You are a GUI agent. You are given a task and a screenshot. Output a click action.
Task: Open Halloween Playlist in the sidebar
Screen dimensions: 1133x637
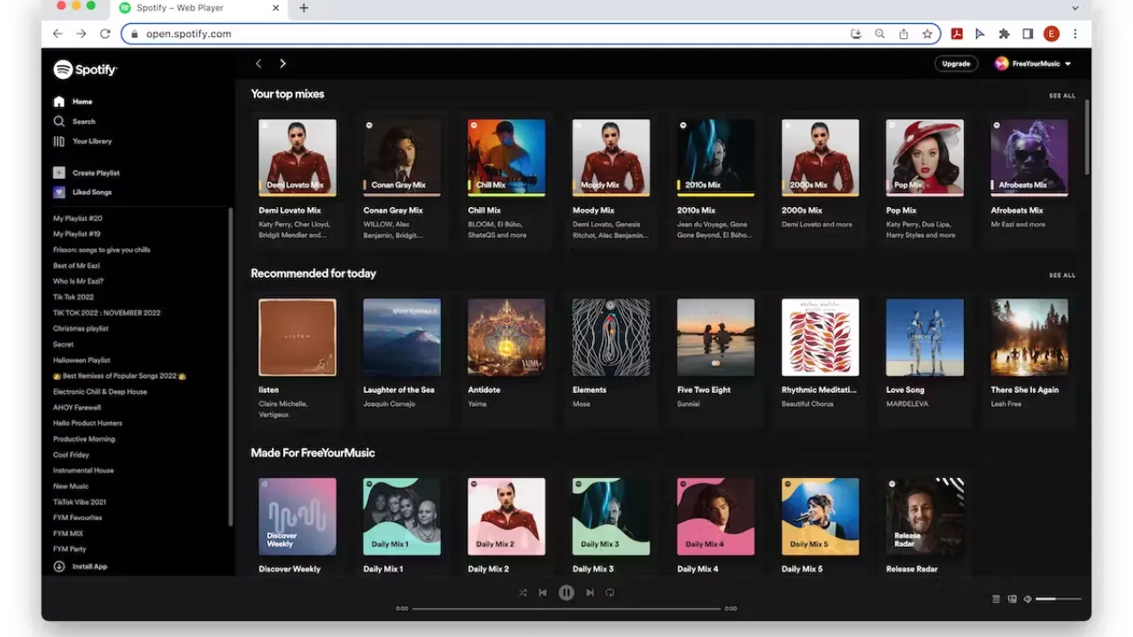point(81,360)
